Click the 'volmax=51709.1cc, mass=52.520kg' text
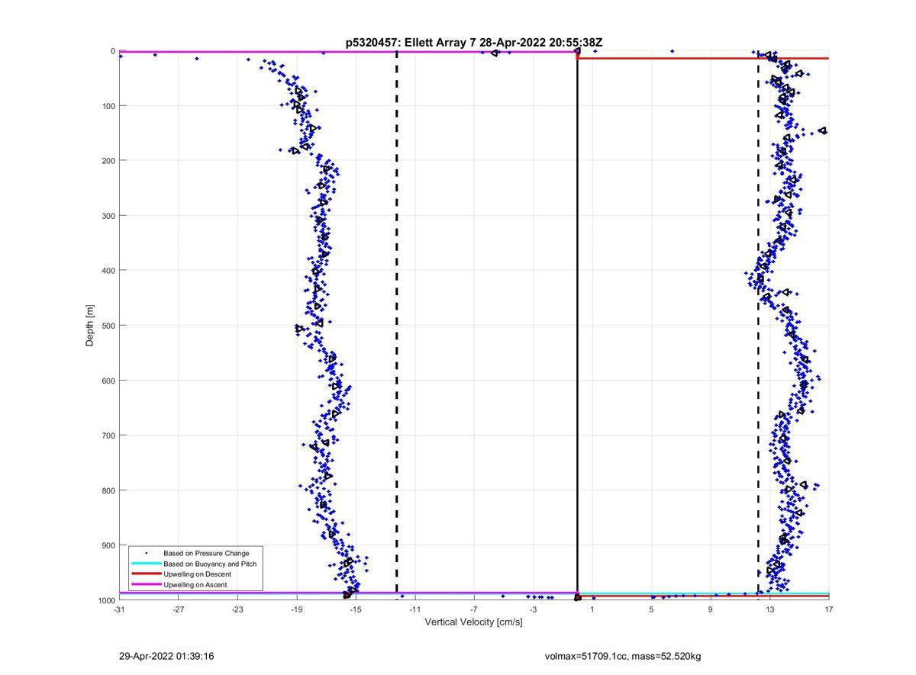 (x=623, y=656)
